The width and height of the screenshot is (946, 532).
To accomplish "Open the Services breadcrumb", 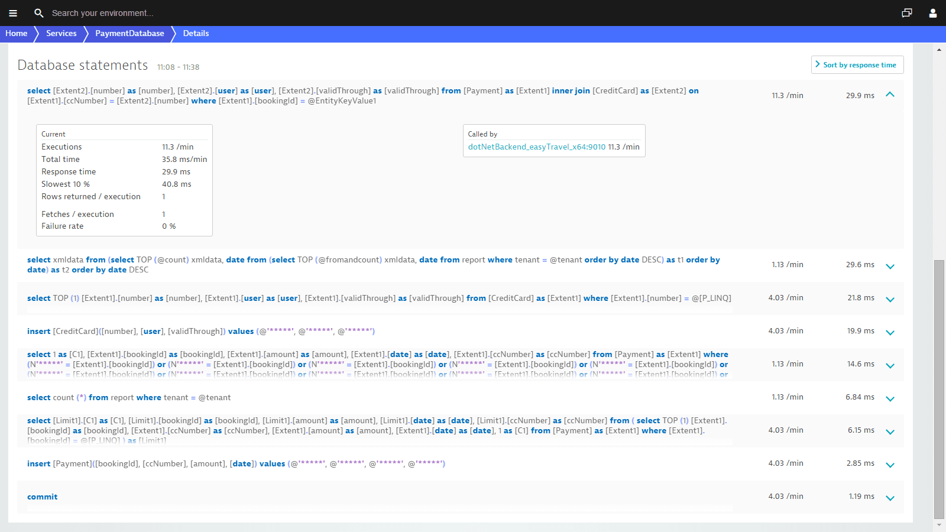I will [61, 34].
